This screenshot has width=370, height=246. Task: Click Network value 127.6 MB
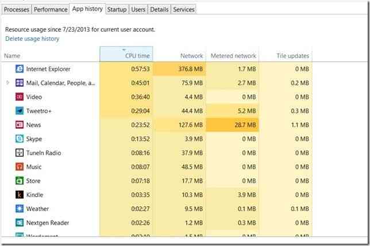pyautogui.click(x=191, y=125)
